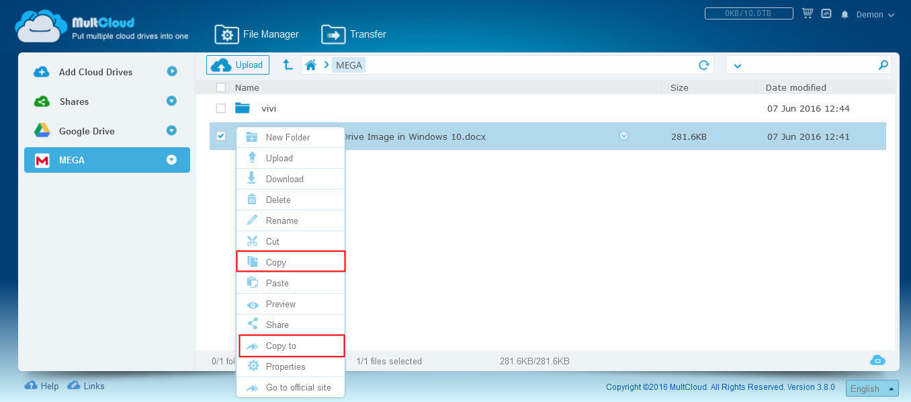Screen dimensions: 911x402
Task: Open the Transfer arrow icon
Action: [333, 34]
